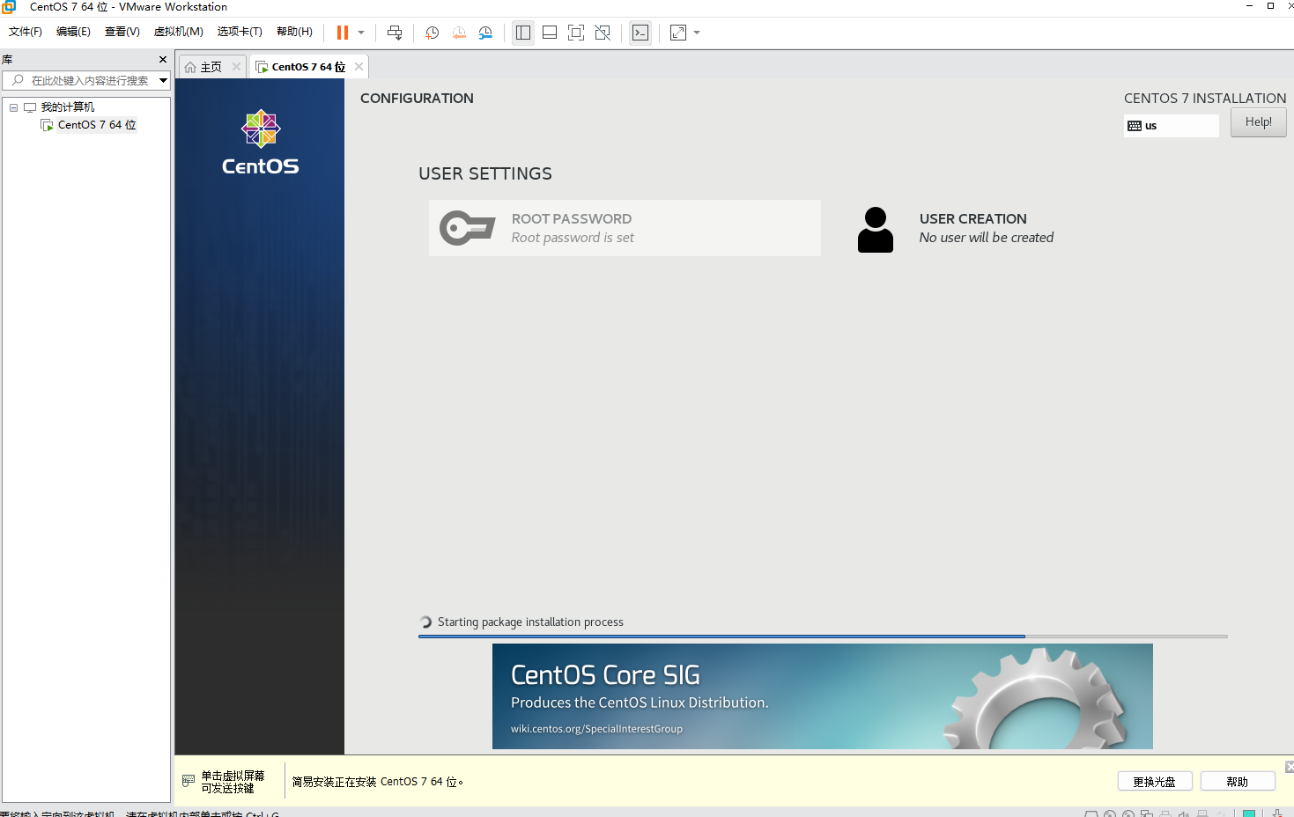Screen dimensions: 1294x817
Task: Close the easy install notification bar
Action: 1290,767
